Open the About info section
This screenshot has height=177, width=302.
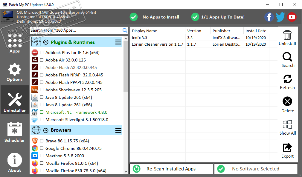pyautogui.click(x=15, y=163)
